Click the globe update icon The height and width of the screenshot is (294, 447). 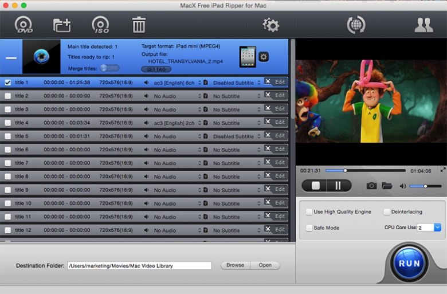[x=356, y=25]
